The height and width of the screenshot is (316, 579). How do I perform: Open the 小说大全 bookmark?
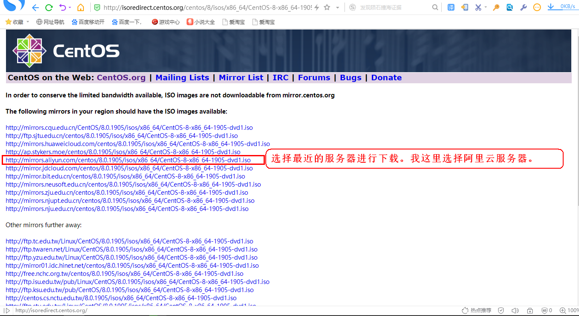pos(201,22)
